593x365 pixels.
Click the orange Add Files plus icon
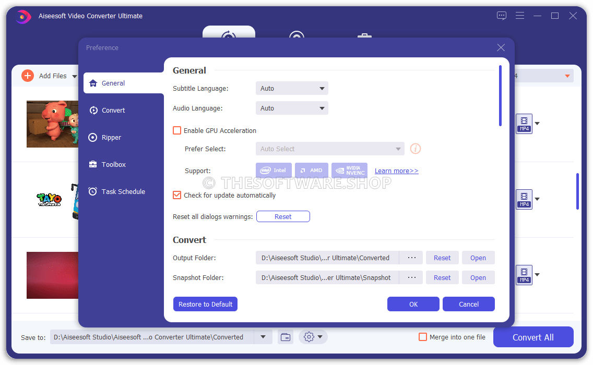click(x=28, y=76)
